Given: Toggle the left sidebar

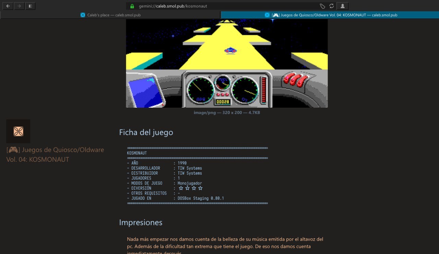Looking at the screenshot, I should (30, 6).
